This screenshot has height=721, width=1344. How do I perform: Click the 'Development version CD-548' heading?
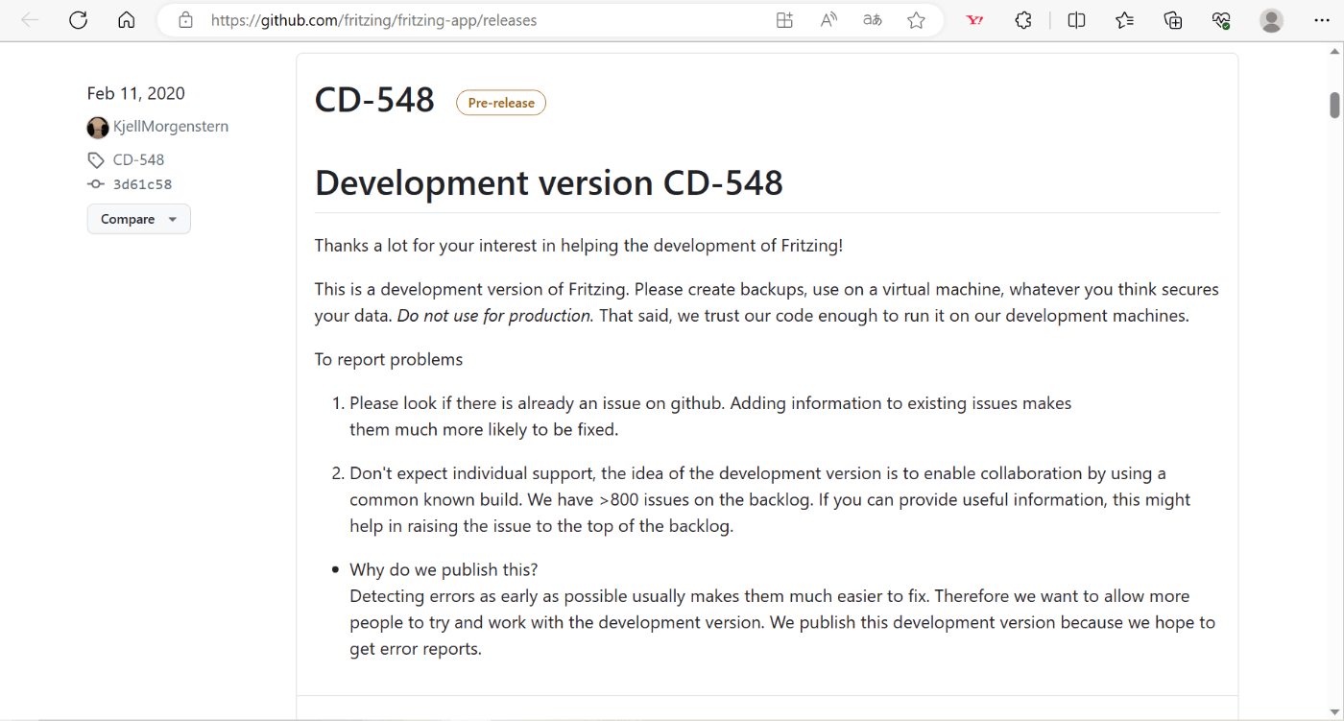click(x=549, y=182)
